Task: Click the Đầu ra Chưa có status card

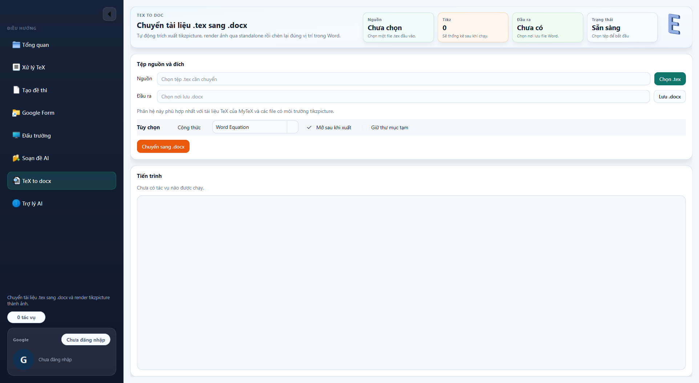Action: coord(548,28)
